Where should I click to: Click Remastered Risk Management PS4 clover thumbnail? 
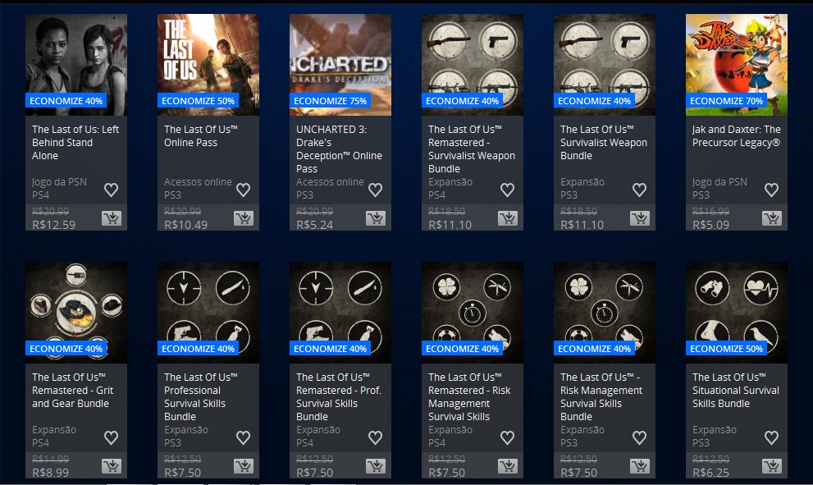coord(473,313)
